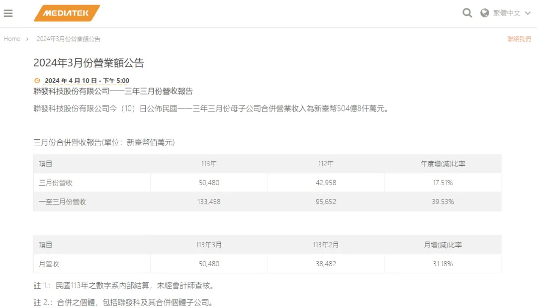Click the 50,480 cell in 月營收 row
537x308 pixels.
209,264
